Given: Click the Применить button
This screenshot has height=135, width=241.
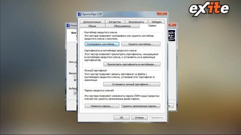Looking at the screenshot, I should tap(157, 117).
